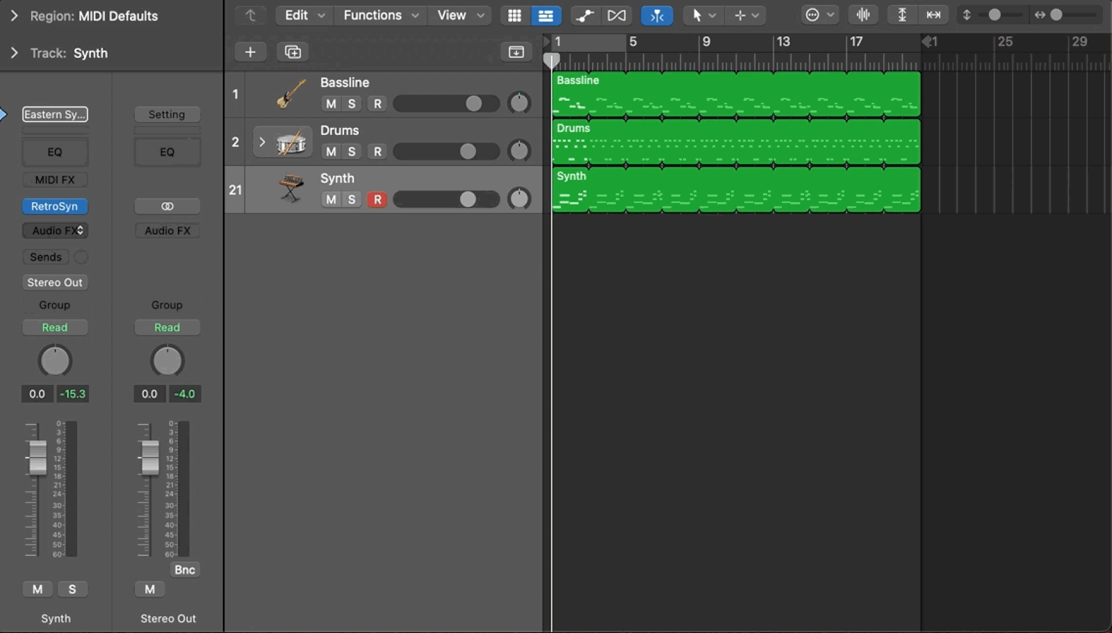The image size is (1112, 633).
Task: Click the Sends button
Action: 46,257
